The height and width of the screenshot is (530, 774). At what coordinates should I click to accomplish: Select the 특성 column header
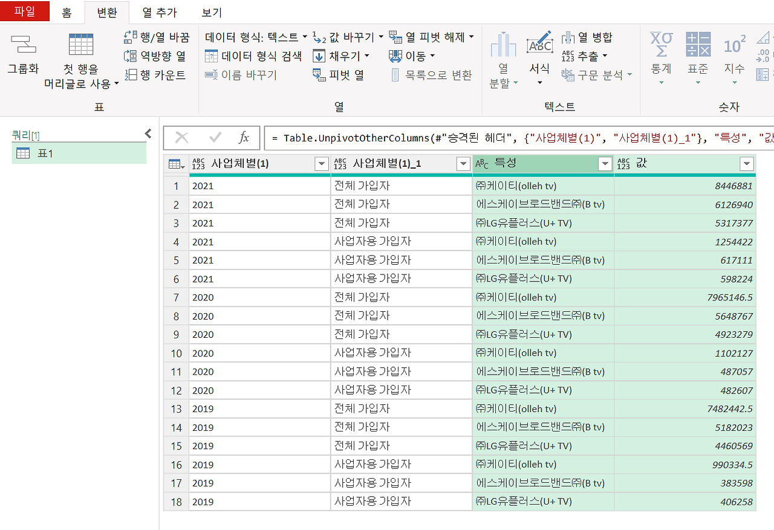coord(543,164)
